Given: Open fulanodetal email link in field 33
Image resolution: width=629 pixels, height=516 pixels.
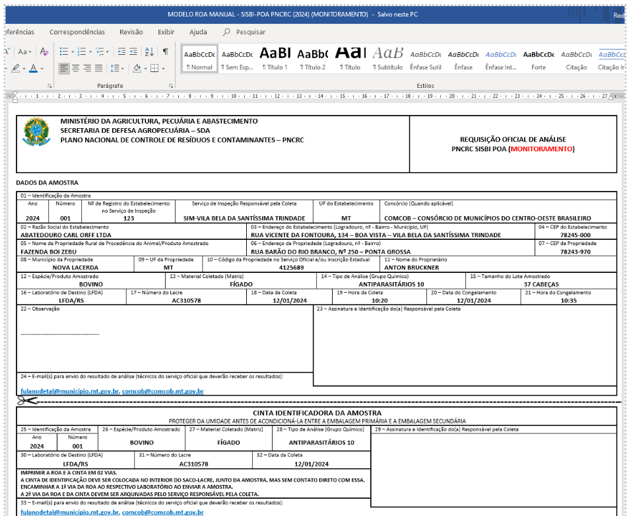Looking at the screenshot, I should pos(70,512).
